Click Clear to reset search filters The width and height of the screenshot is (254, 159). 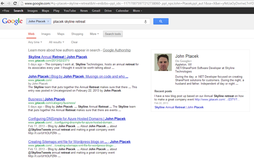74,42
